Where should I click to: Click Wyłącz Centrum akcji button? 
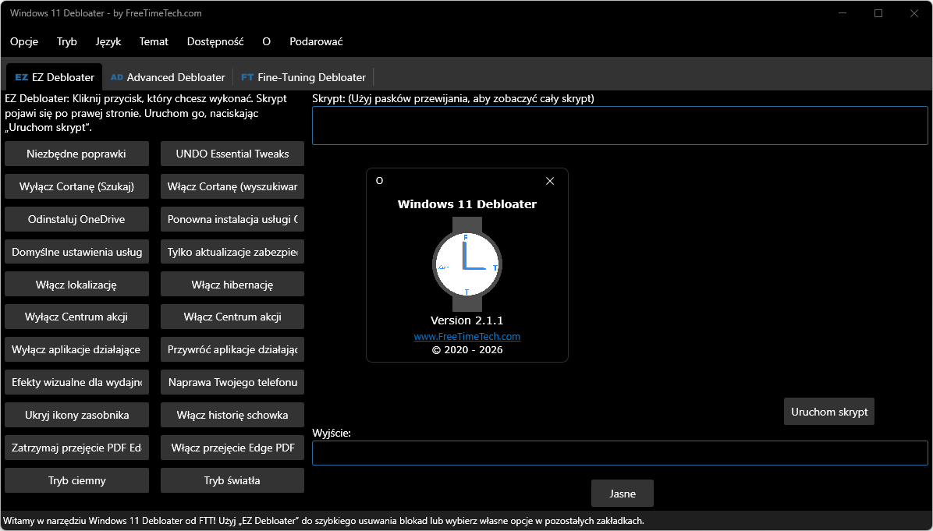76,317
